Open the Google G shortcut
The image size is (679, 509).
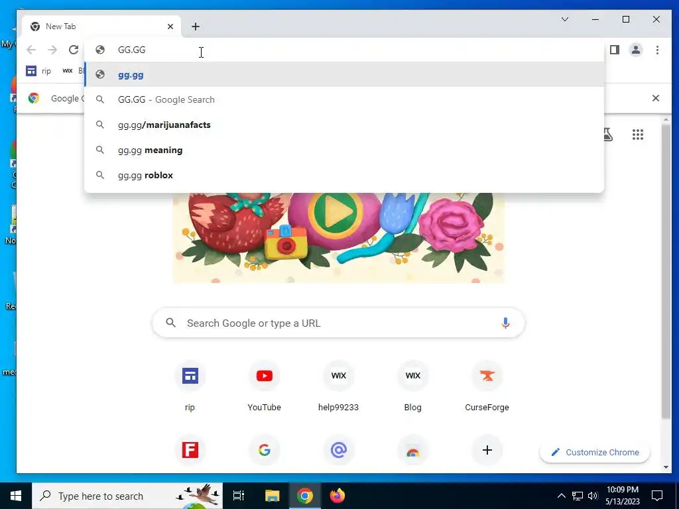click(x=264, y=450)
